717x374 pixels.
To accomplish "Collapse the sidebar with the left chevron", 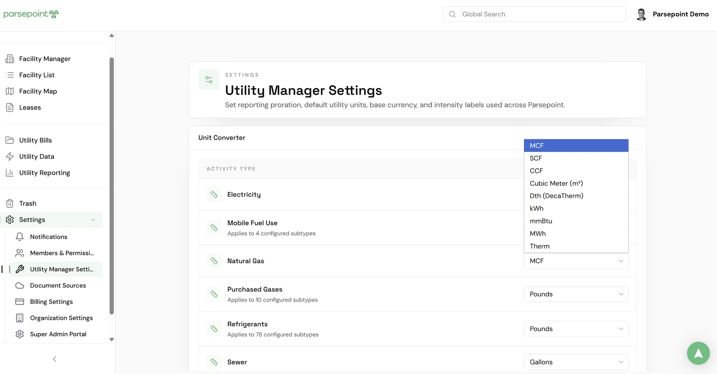I will click(x=55, y=359).
